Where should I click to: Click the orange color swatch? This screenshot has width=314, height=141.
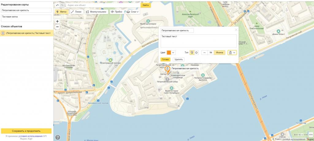point(169,52)
